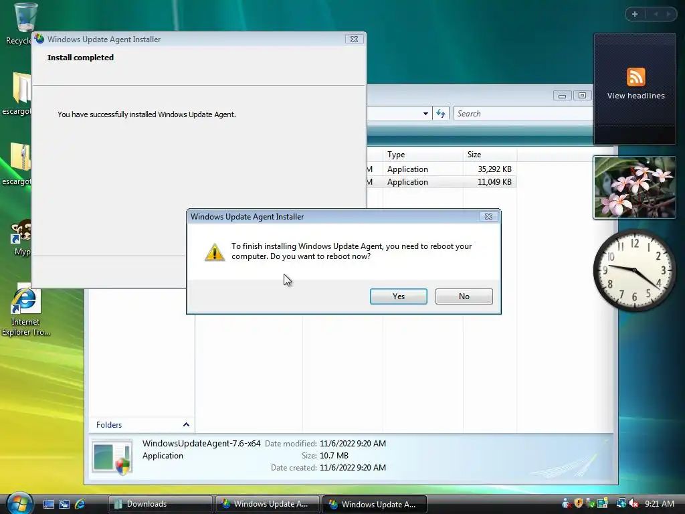
Task: Click the Install completed heading
Action: click(80, 58)
